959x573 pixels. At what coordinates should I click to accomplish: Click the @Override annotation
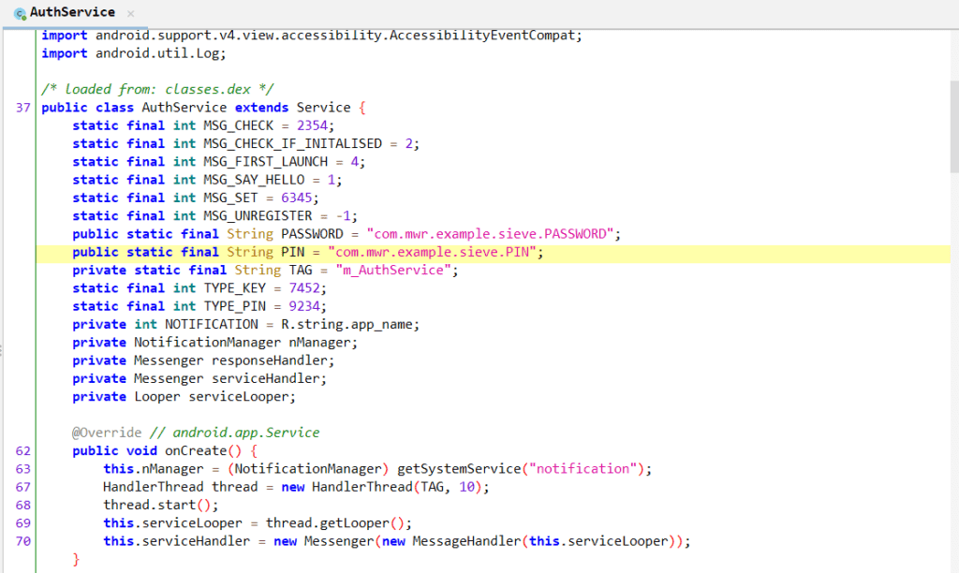tap(107, 433)
